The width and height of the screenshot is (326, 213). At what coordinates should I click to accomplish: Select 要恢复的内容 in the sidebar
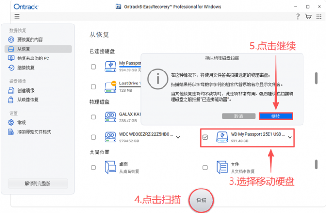[38, 39]
